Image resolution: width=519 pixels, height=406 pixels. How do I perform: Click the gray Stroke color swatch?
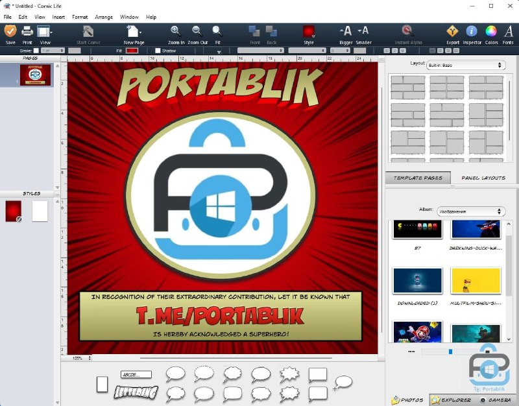coord(75,51)
